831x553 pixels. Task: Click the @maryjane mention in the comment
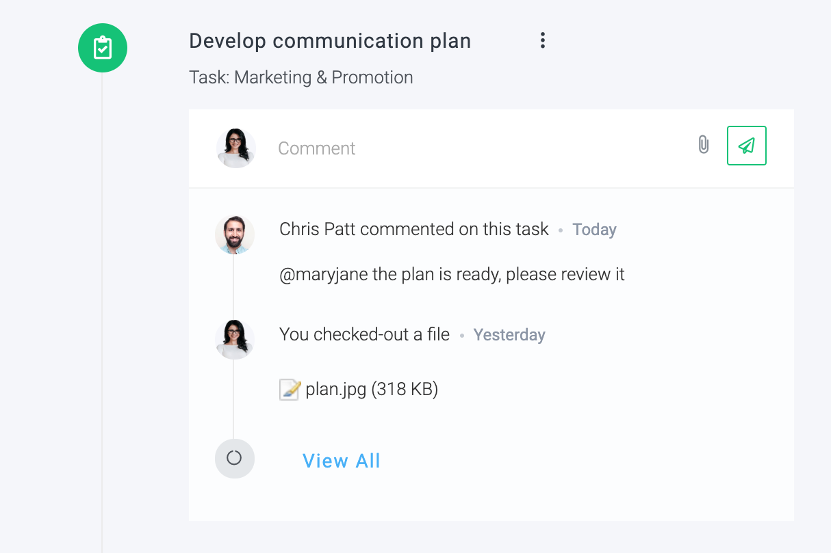[x=324, y=275]
